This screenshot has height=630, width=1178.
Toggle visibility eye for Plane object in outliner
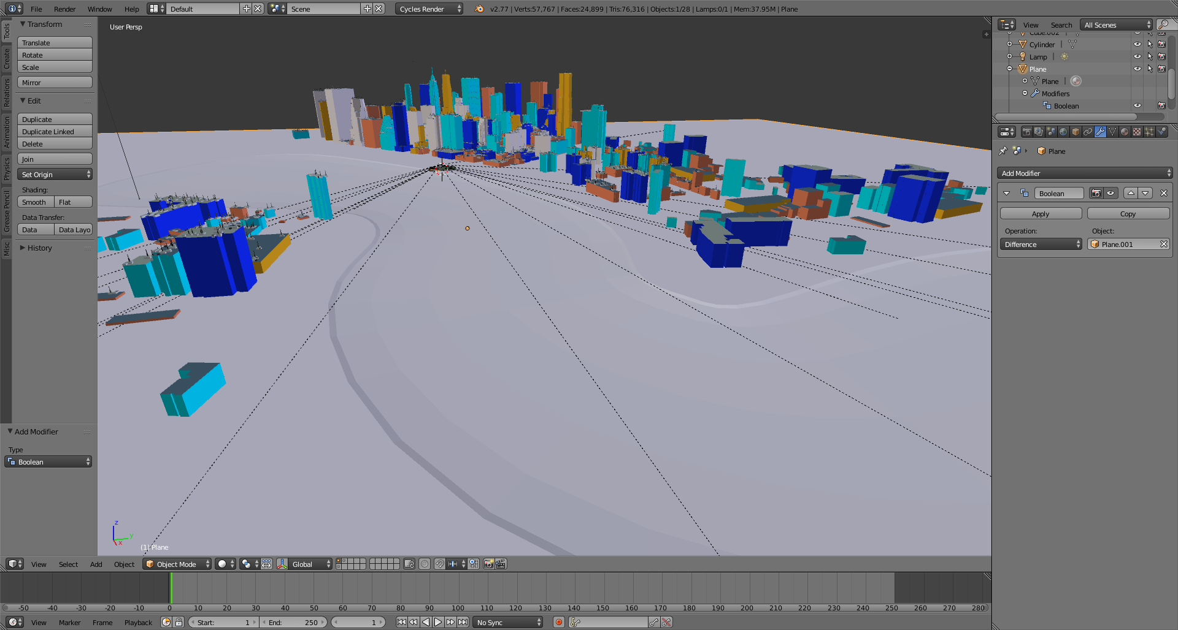1137,69
